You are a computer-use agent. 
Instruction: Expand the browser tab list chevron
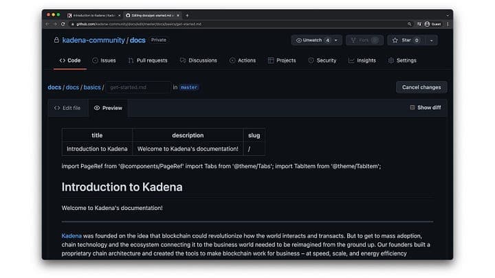[x=448, y=15]
